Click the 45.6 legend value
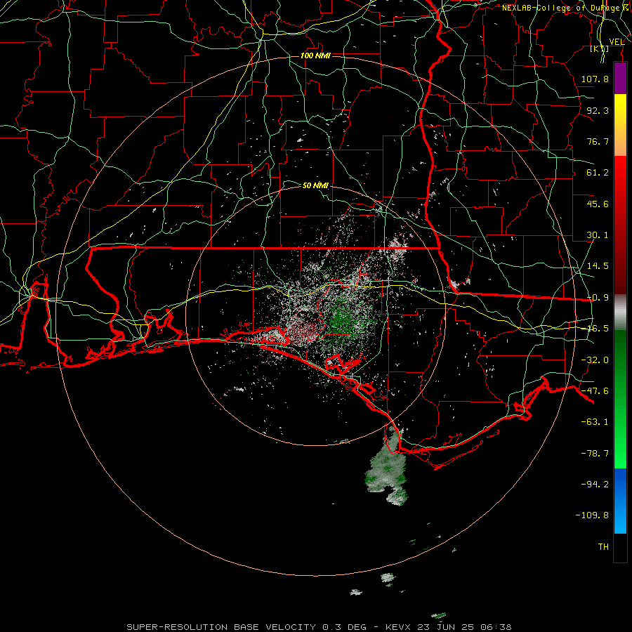 (x=598, y=204)
